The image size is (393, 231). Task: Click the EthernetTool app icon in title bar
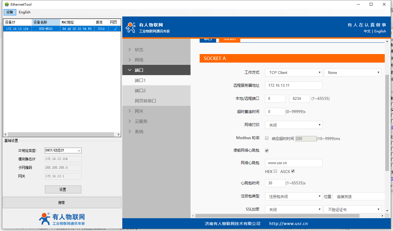[x=7, y=4]
